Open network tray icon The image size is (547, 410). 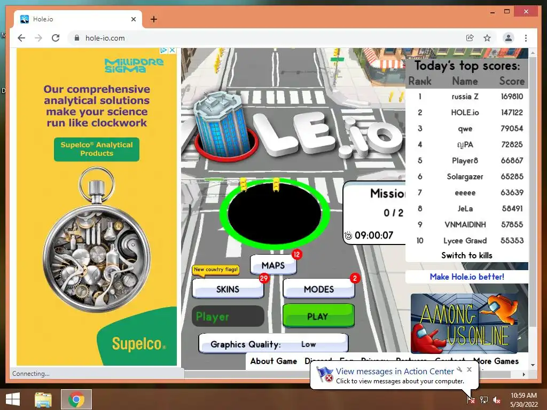[484, 399]
